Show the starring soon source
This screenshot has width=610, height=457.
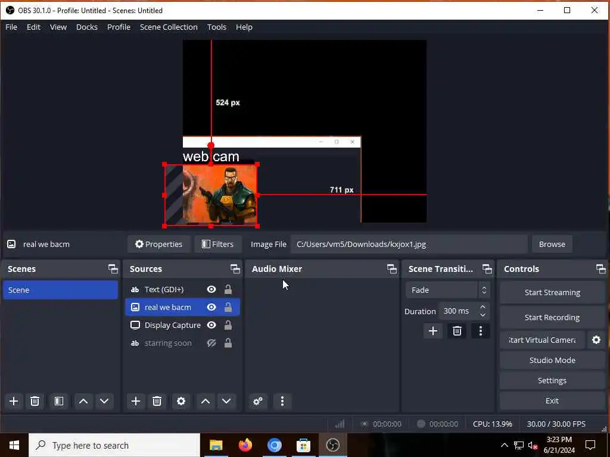pos(211,343)
